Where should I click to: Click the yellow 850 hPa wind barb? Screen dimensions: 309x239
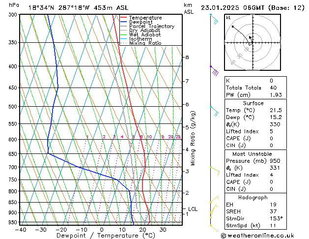pos(214,199)
